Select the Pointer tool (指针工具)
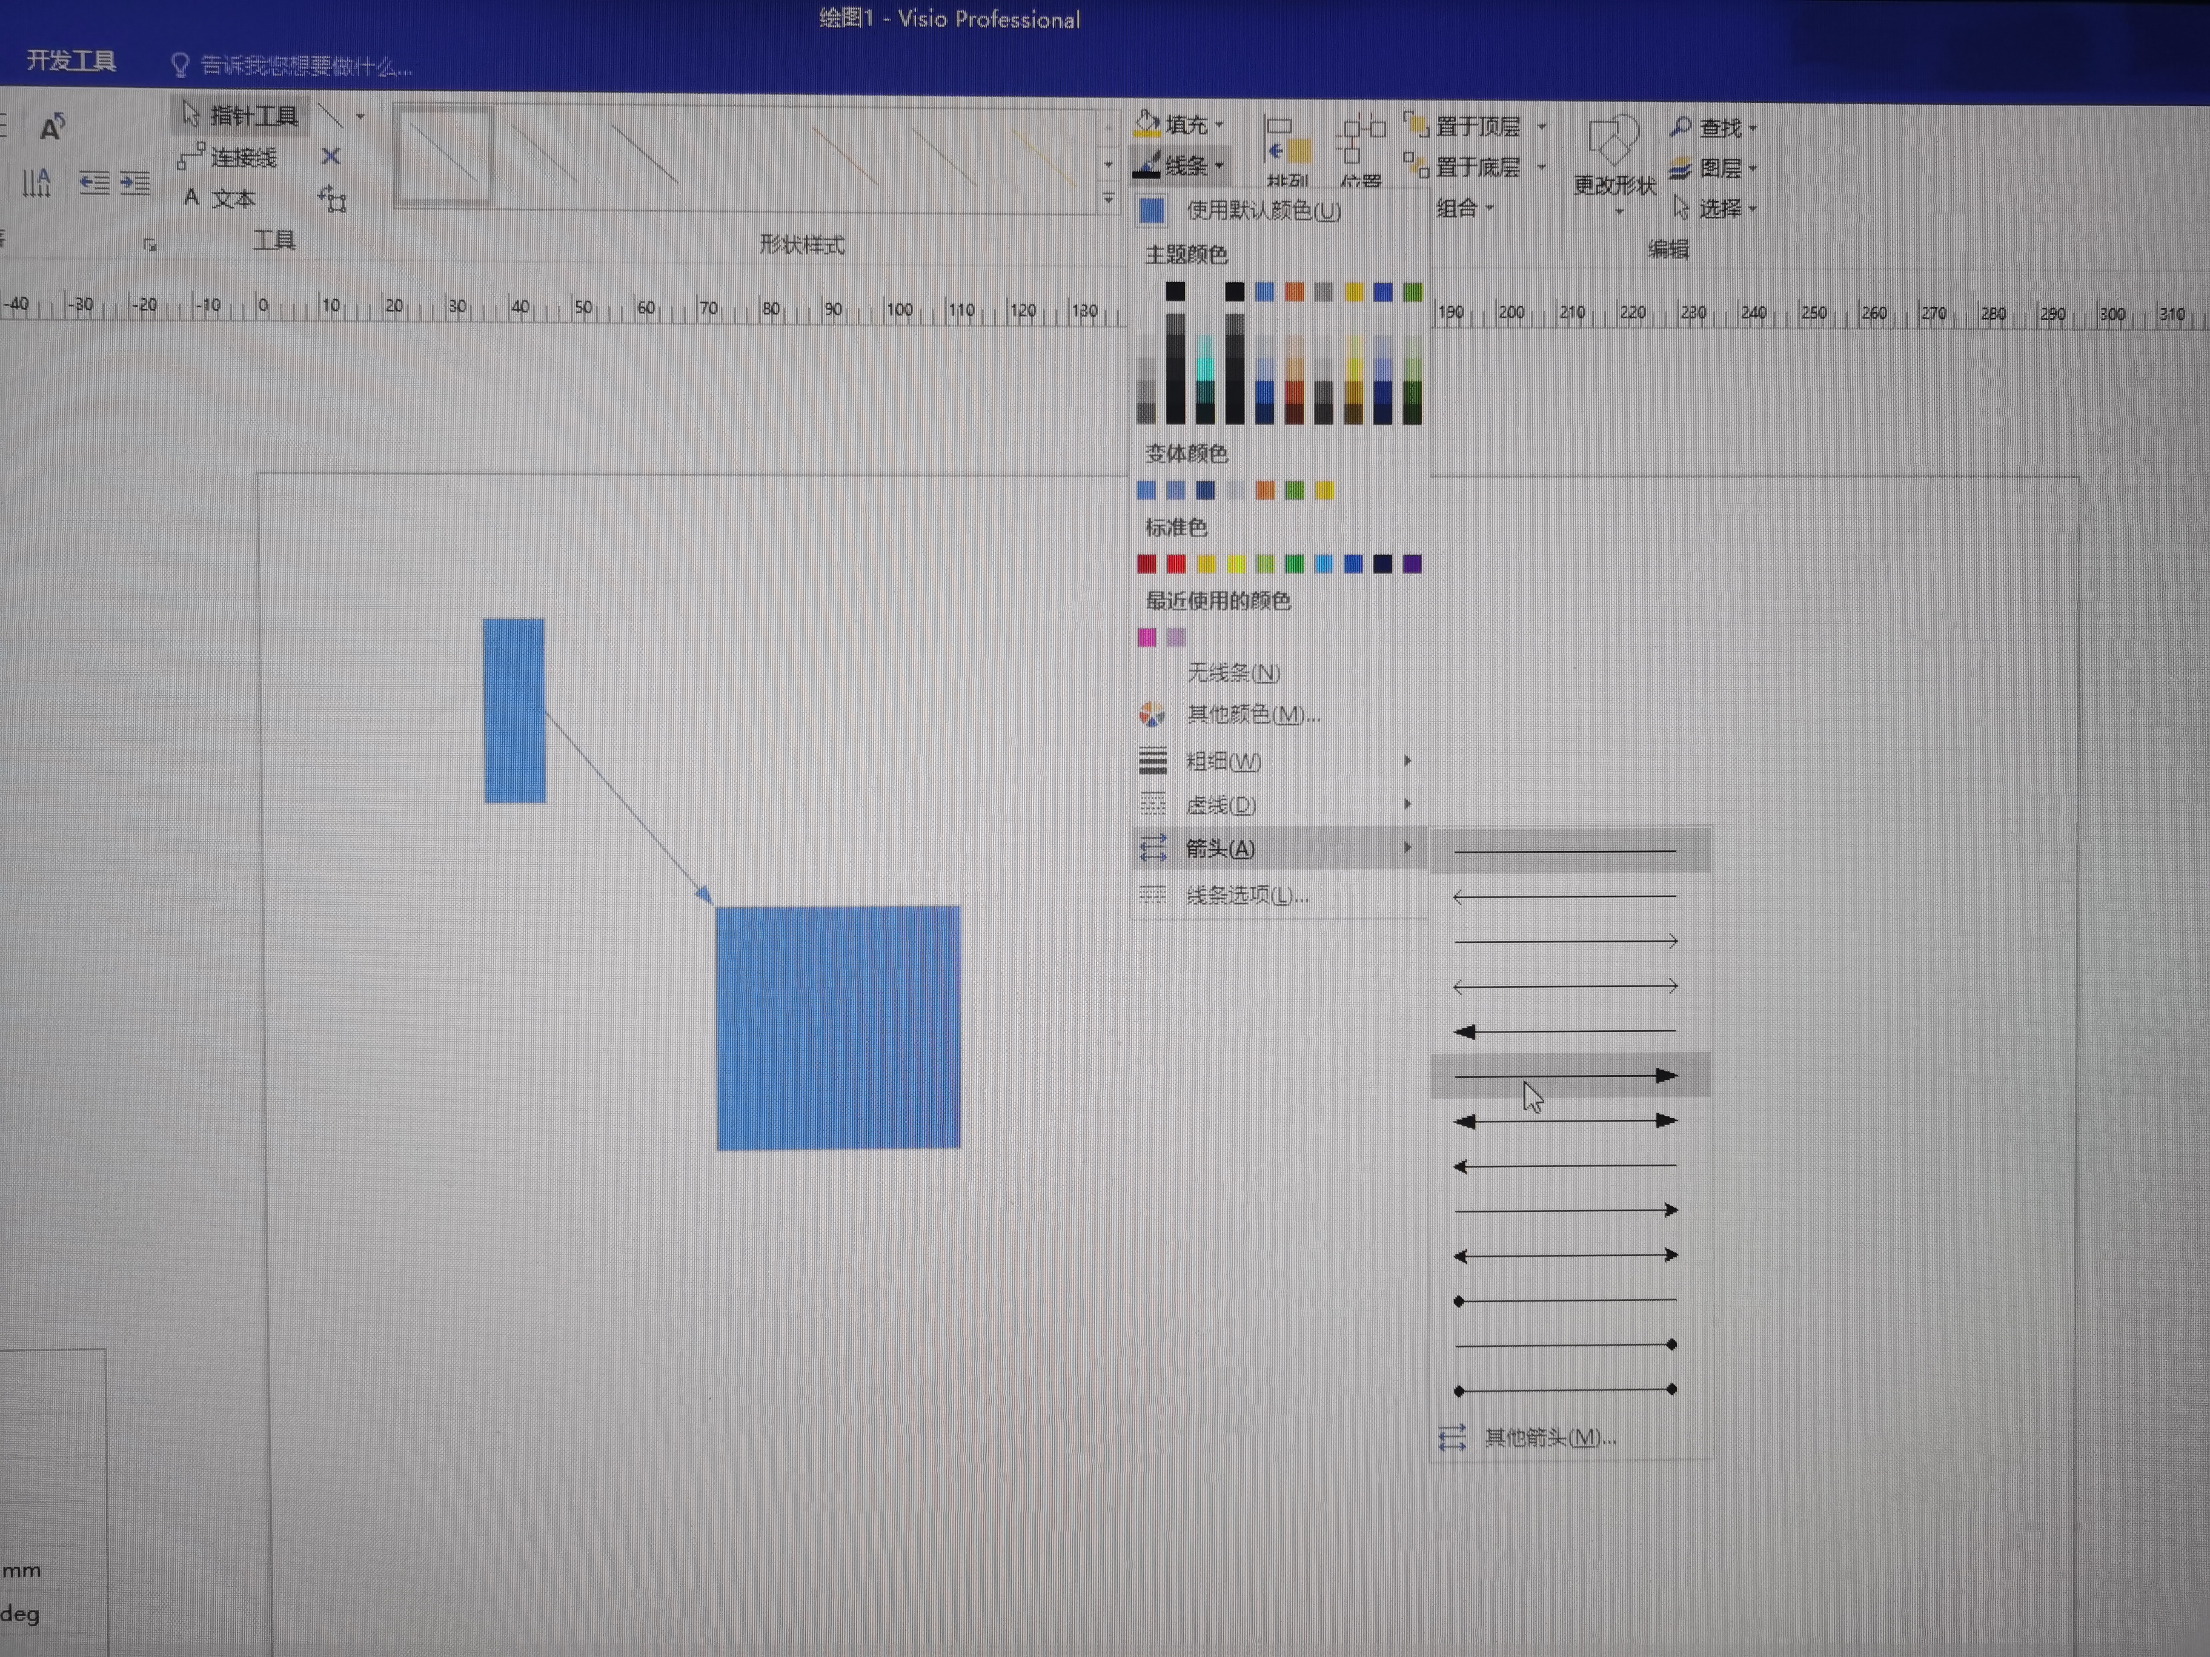Screen dimensions: 2210x1657 pos(241,116)
